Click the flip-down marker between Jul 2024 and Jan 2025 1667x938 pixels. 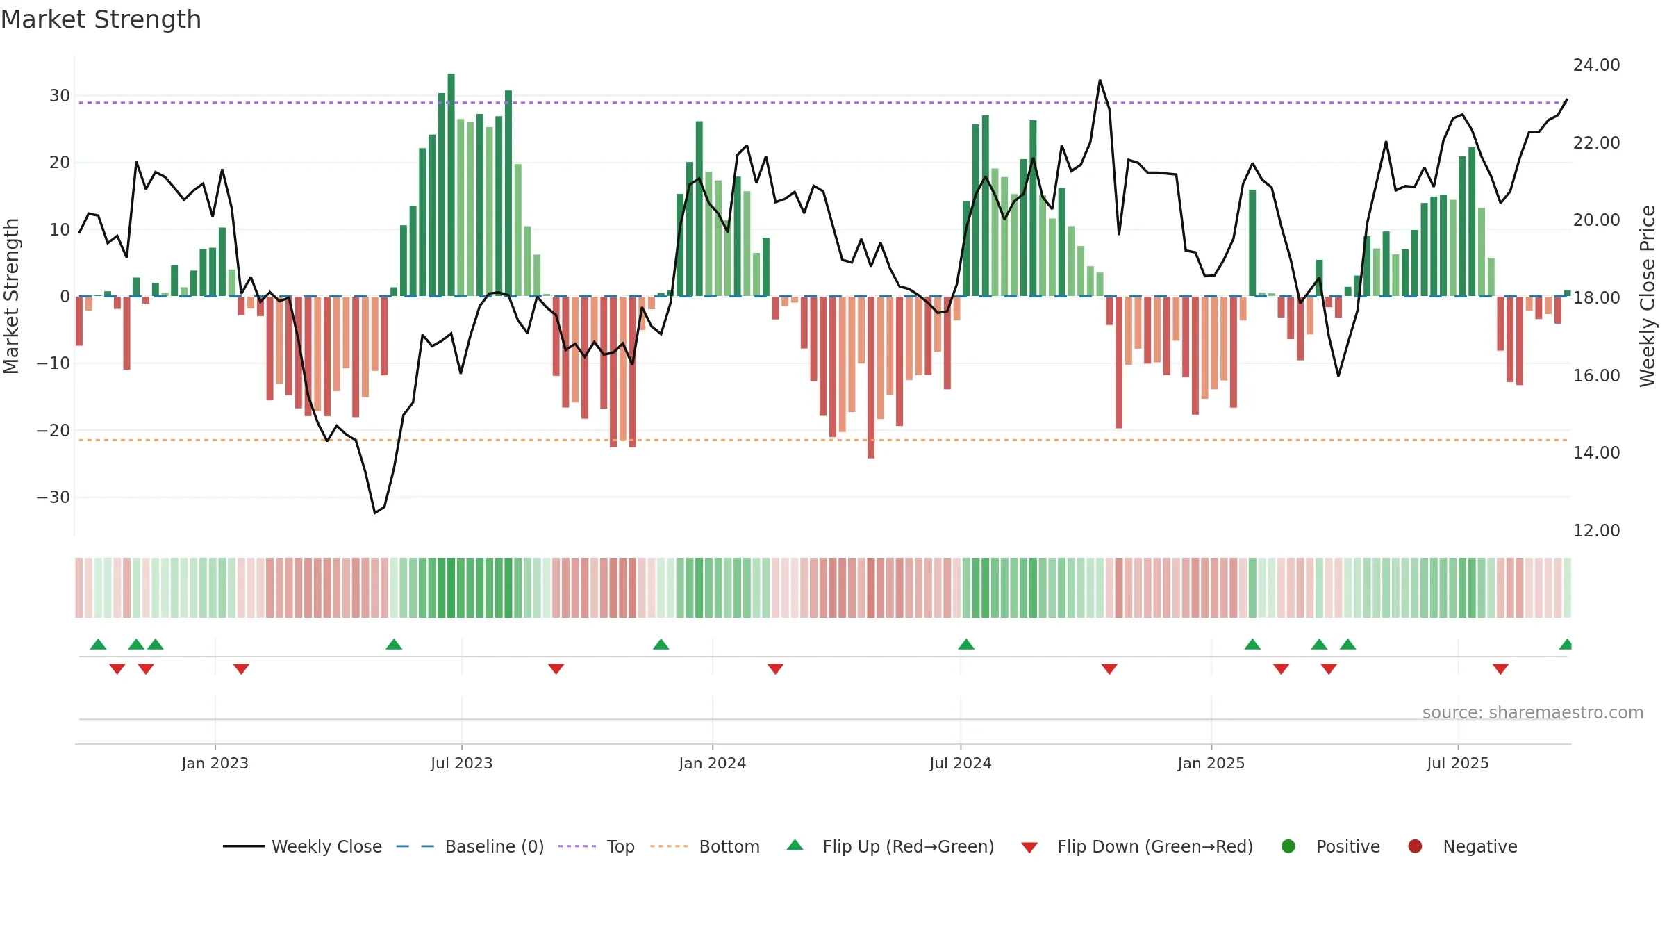[1109, 669]
